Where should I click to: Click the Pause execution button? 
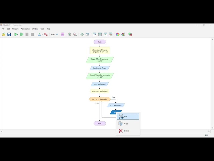[x=27, y=34]
